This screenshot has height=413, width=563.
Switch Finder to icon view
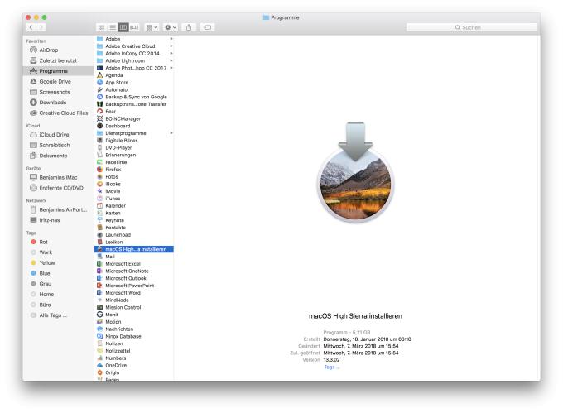point(102,27)
